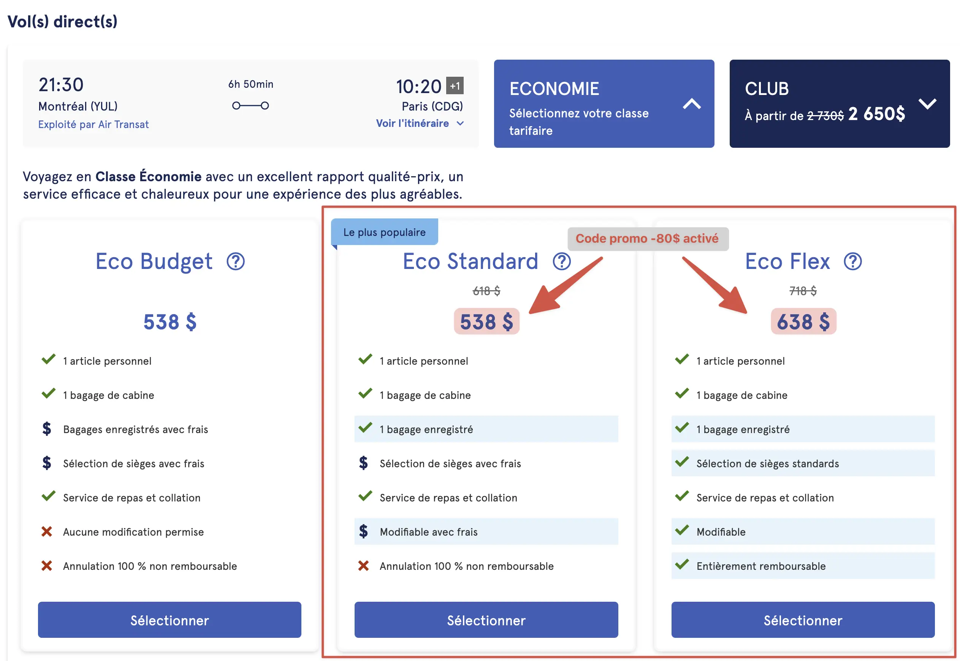960x661 pixels.
Task: Click the dollar icon beside Bagages enregistrés avec frais
Action: tap(47, 429)
